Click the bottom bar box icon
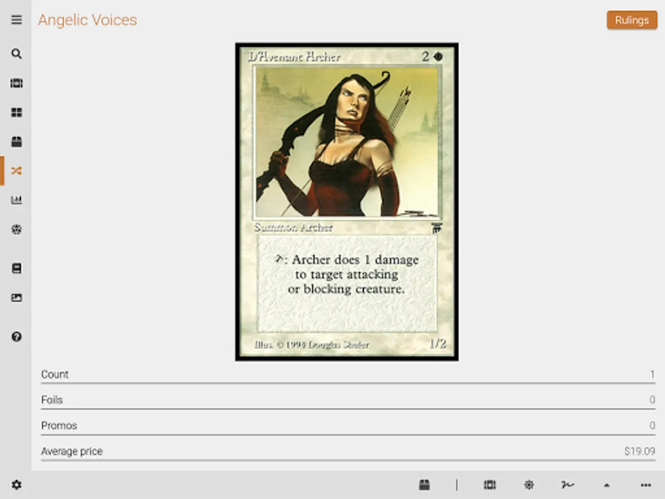The height and width of the screenshot is (499, 665). [x=424, y=485]
